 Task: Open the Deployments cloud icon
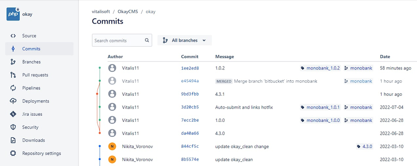13,101
